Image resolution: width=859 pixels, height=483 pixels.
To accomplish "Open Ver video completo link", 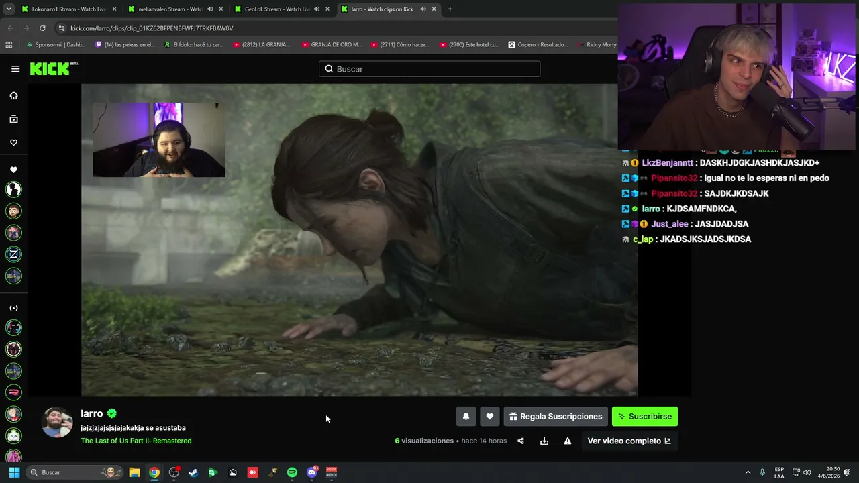I will pyautogui.click(x=629, y=441).
